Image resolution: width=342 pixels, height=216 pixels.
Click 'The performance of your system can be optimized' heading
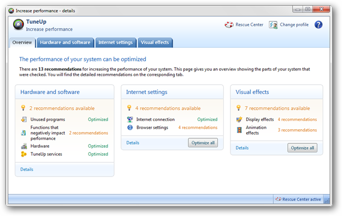[83, 59]
